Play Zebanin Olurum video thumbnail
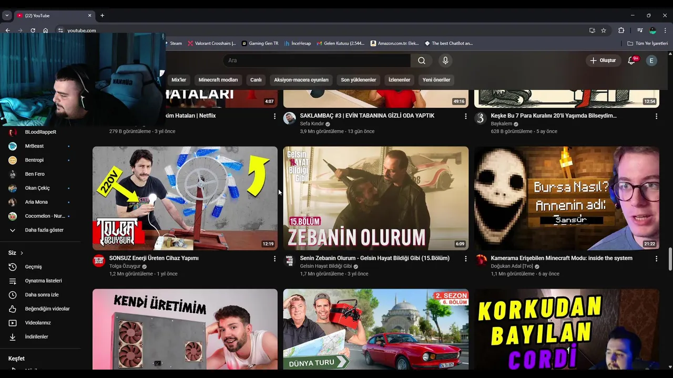Screen dimensions: 673x378 (376, 198)
